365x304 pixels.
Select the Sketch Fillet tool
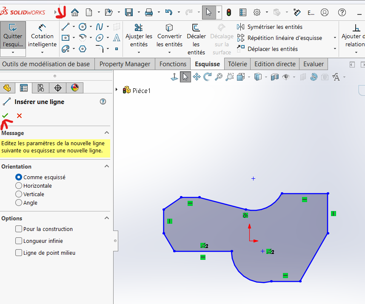click(100, 49)
